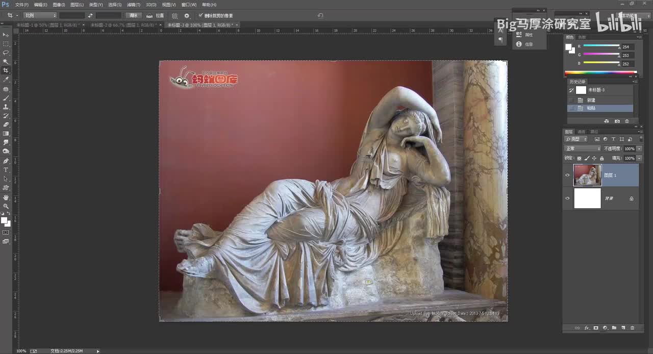The image size is (653, 354).
Task: Open the crop overlay grid options
Action: point(174,15)
